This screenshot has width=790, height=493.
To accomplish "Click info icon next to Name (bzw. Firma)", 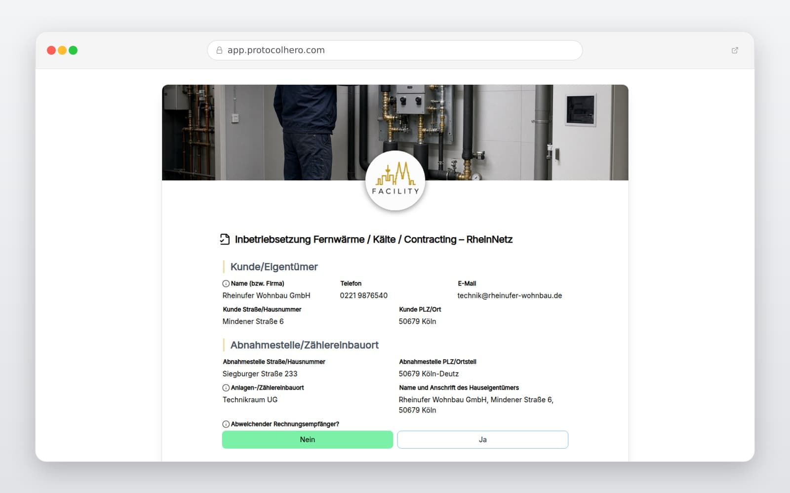I will tap(226, 283).
